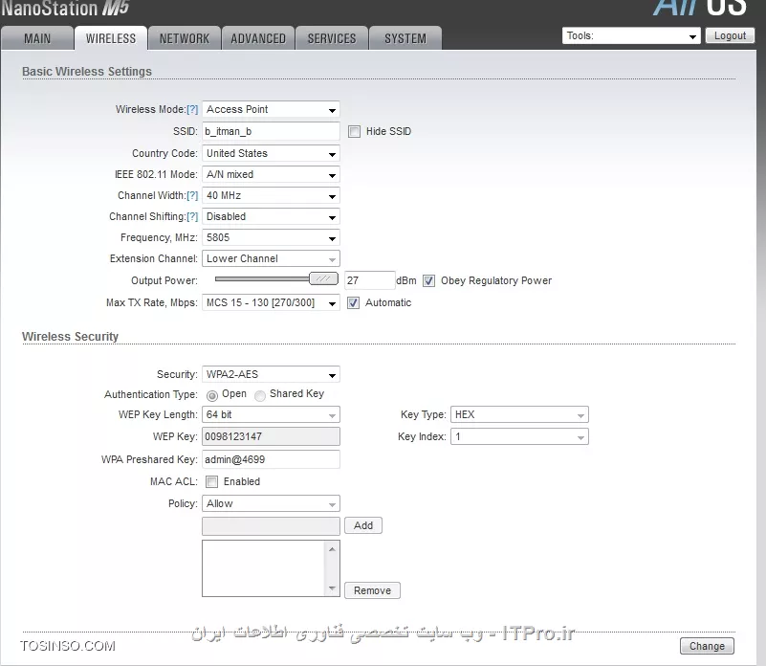Image resolution: width=766 pixels, height=666 pixels.
Task: Open the SYSTEM tab
Action: point(405,38)
